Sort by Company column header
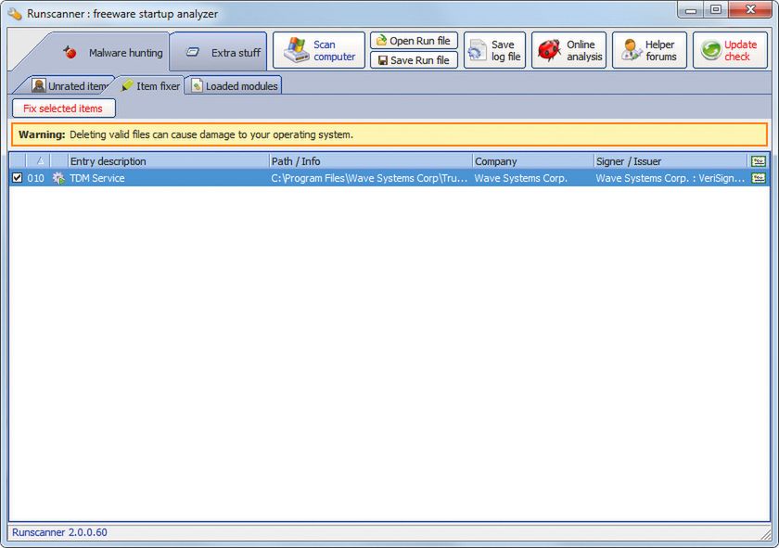The image size is (779, 548). point(533,161)
